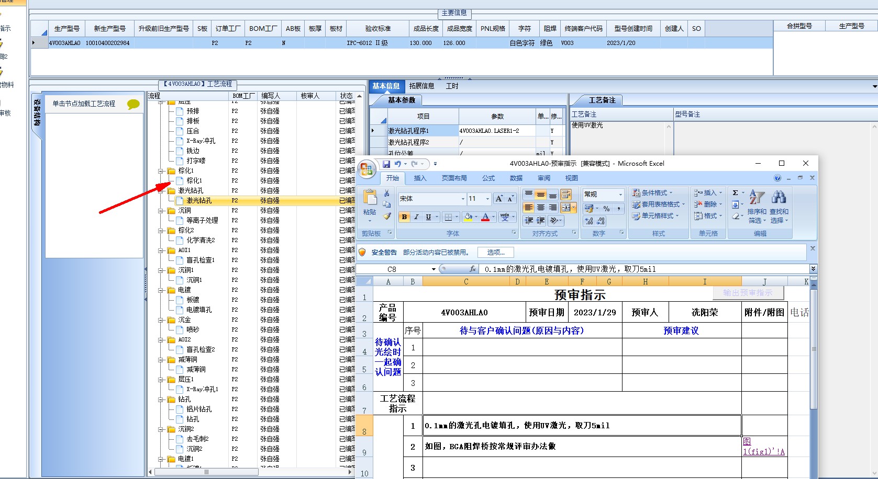Screen dimensions: 878x479
Task: Select cell containing 洗阳荣 reviewer name
Action: (x=705, y=313)
